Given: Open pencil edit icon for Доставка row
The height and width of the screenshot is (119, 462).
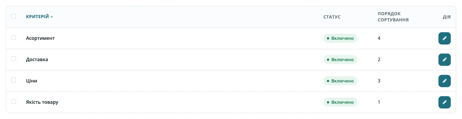Looking at the screenshot, I should (x=444, y=60).
